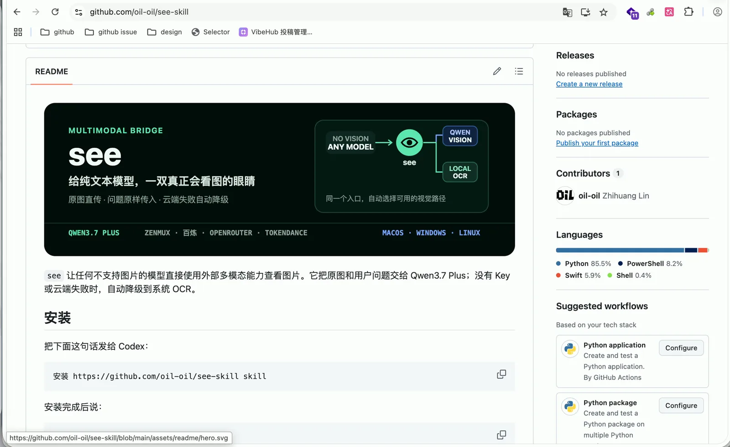Reload the page with the refresh icon
730x447 pixels.
[55, 12]
